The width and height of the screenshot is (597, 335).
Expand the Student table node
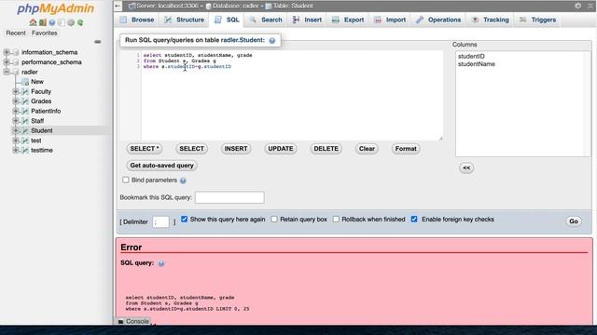[16, 130]
